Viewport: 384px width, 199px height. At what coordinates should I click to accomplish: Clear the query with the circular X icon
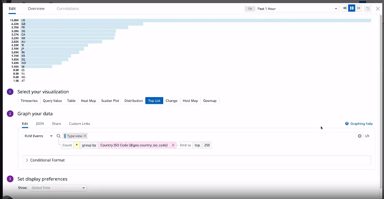pyautogui.click(x=360, y=136)
